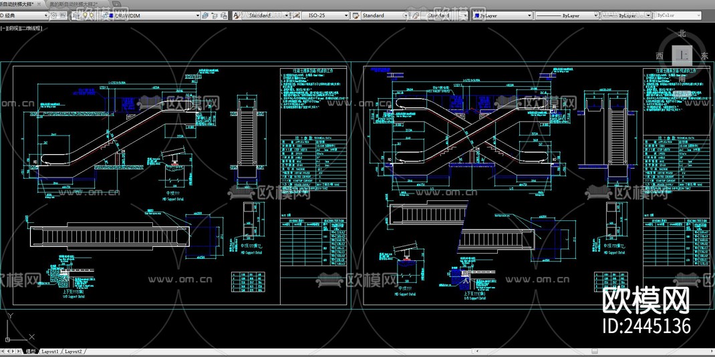Toggle DRAWDIM layer freeze sun icon
This screenshot has width=715, height=357.
coord(92,15)
